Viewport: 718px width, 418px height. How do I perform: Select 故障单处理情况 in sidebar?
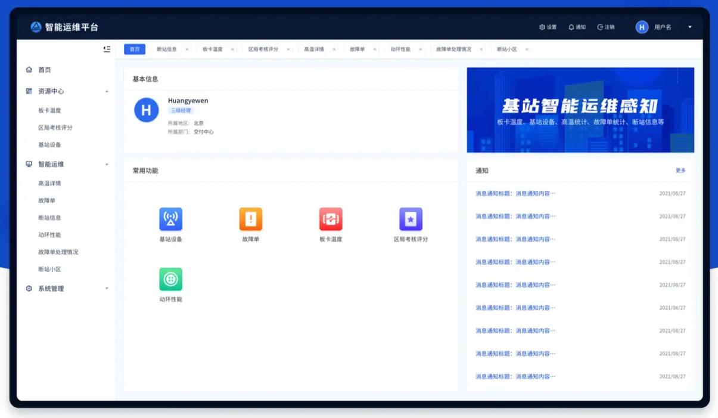click(x=58, y=252)
